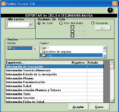Image resolution: width=119 pixels, height=112 pixels.
Task: Click the Cerrar button
Action: [x=99, y=107]
